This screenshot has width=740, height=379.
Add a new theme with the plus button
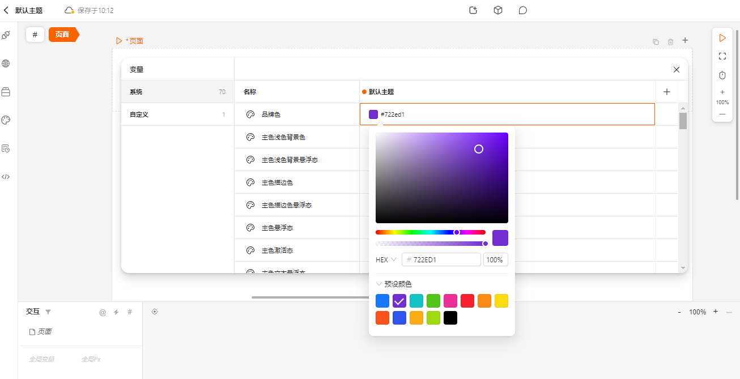pyautogui.click(x=667, y=91)
